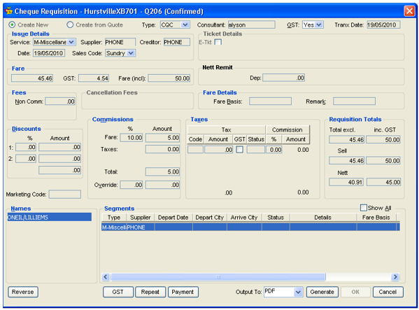Click the Segments horizontal scrollbar thumb
419x310 pixels.
coord(218,276)
